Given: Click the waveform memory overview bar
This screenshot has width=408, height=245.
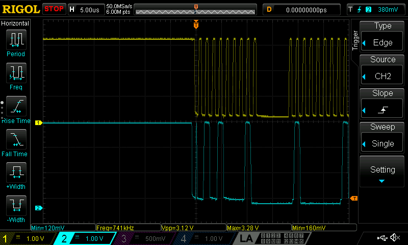Looking at the screenshot, I should coord(195,10).
